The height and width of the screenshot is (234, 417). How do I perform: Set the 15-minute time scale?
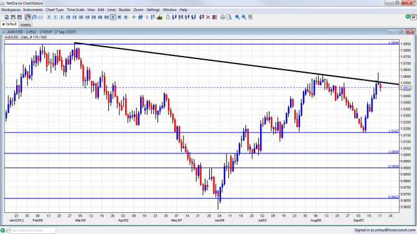pos(75,17)
